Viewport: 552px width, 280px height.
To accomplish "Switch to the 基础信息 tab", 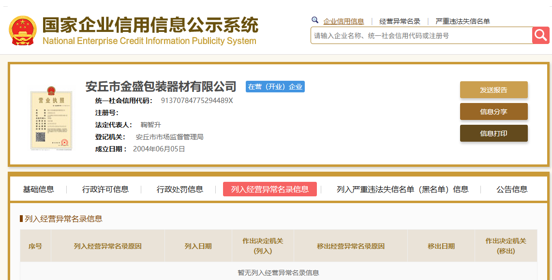I will [38, 189].
